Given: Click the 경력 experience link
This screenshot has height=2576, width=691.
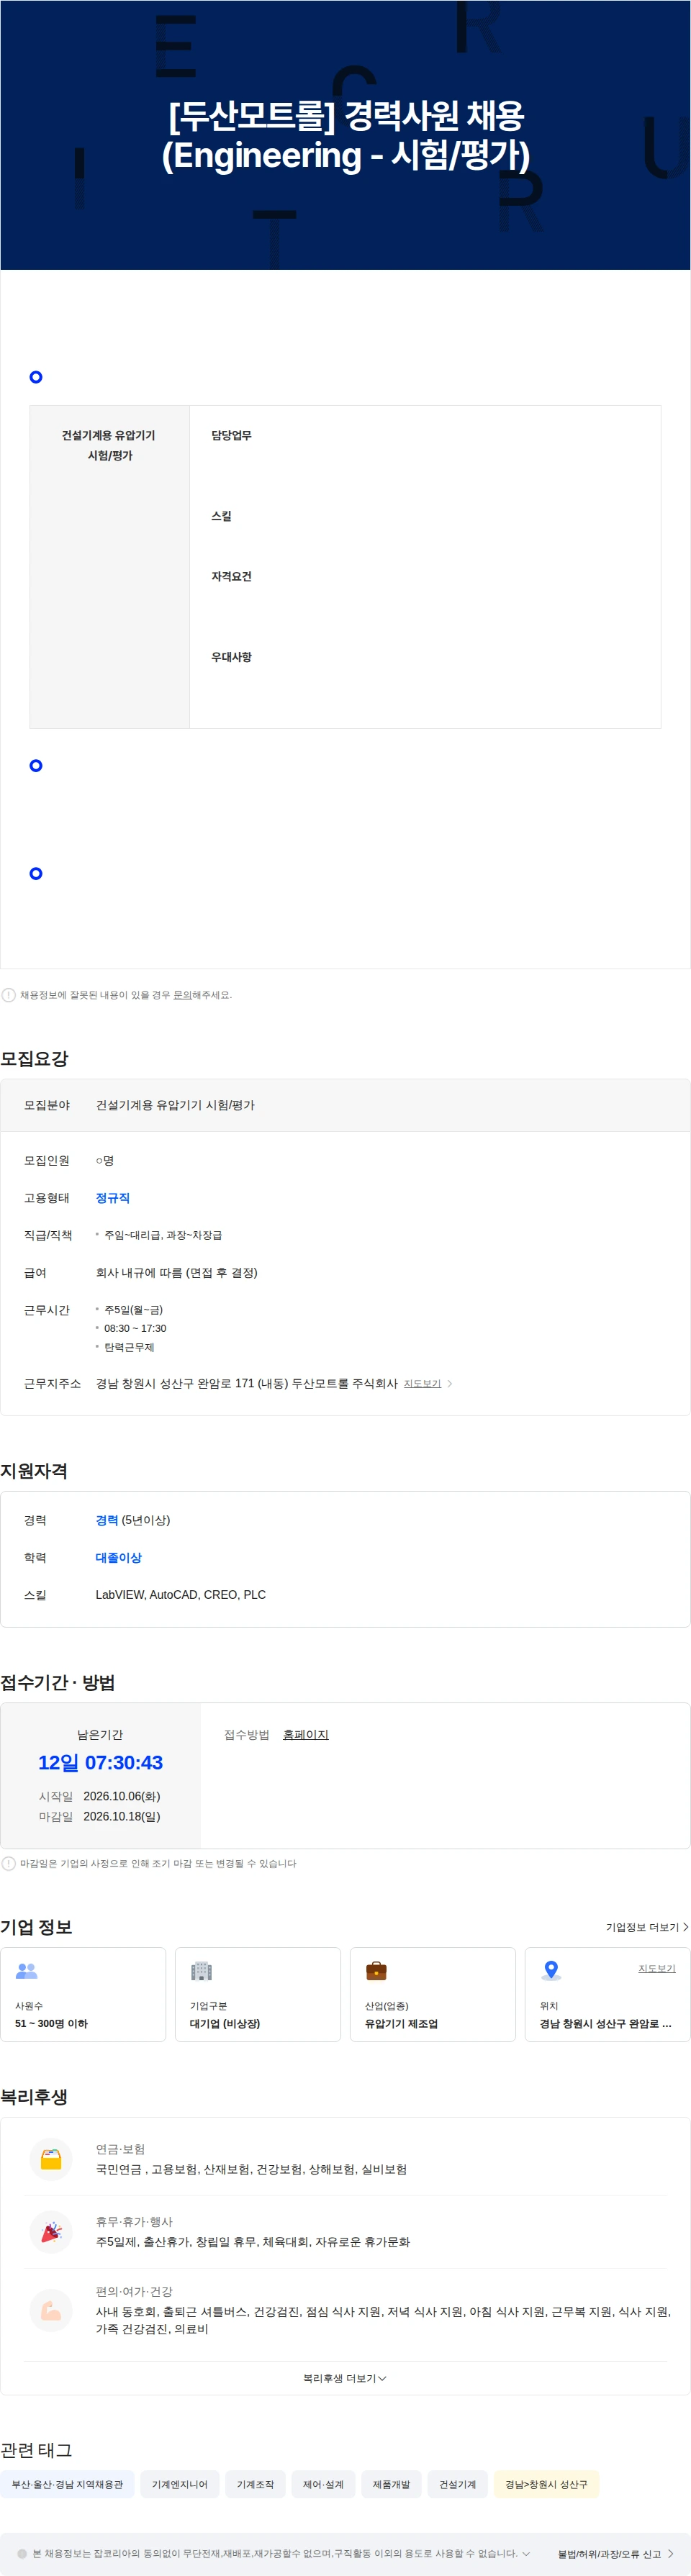Looking at the screenshot, I should tap(107, 1520).
